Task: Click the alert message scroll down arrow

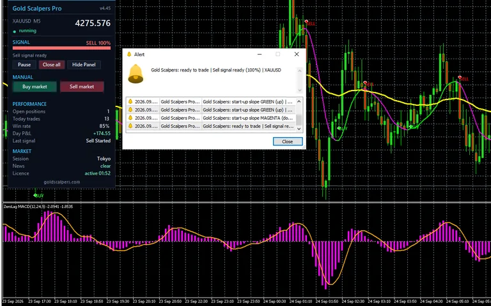Action: click(x=299, y=90)
